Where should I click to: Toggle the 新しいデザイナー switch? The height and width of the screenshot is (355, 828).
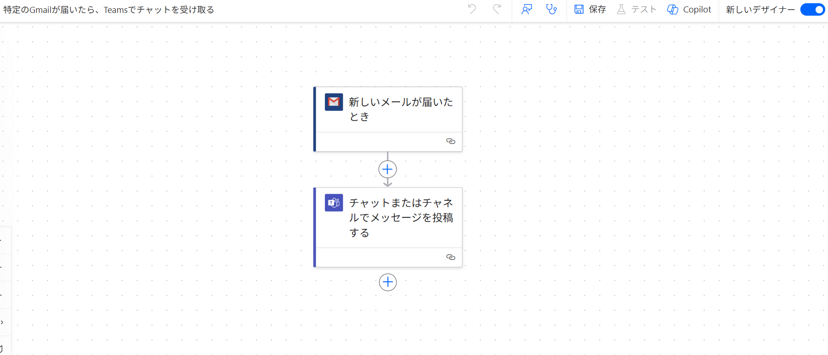[x=812, y=9]
